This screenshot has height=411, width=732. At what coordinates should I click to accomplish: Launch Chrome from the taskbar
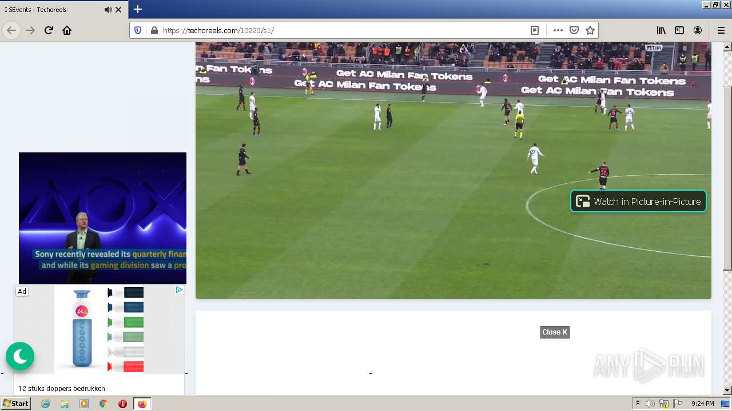tap(104, 404)
